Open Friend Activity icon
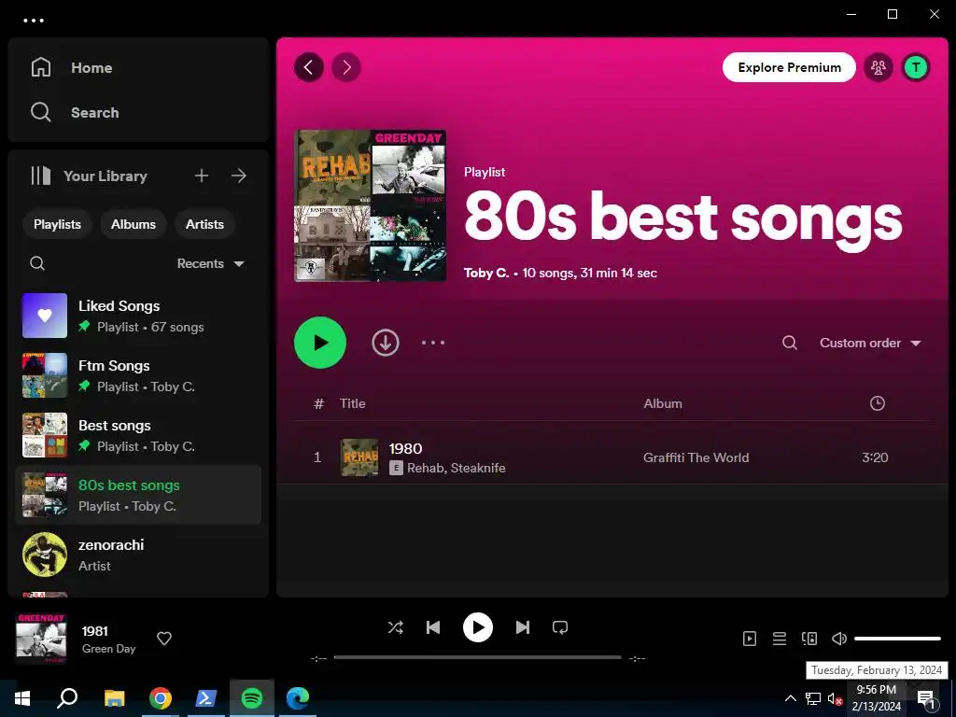Image resolution: width=956 pixels, height=717 pixels. [x=878, y=67]
